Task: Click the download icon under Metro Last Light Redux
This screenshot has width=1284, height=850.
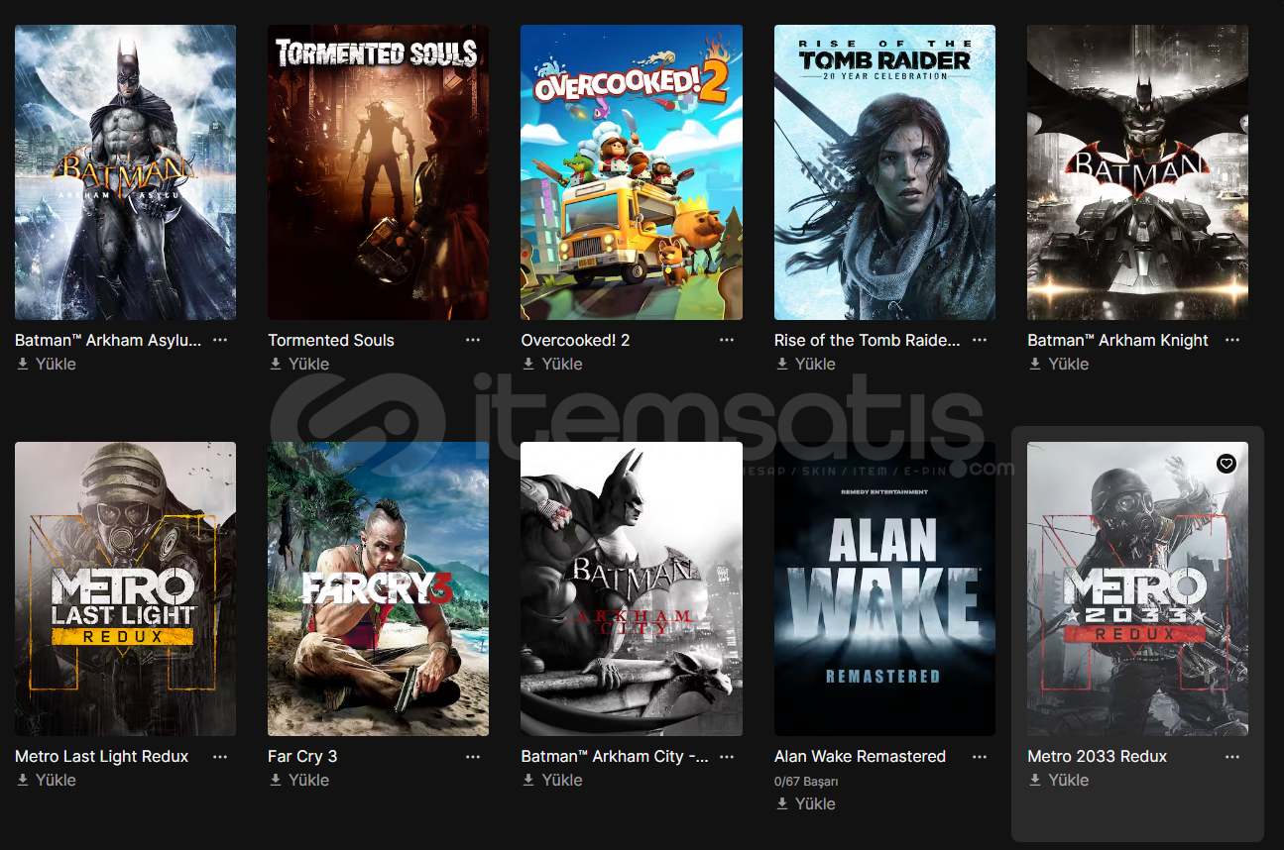Action: (23, 780)
